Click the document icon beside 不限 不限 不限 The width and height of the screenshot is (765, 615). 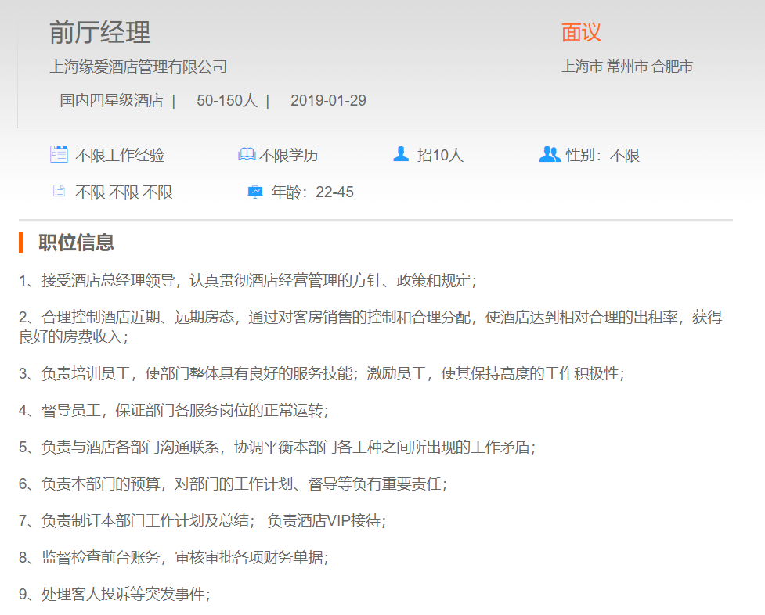[x=59, y=191]
